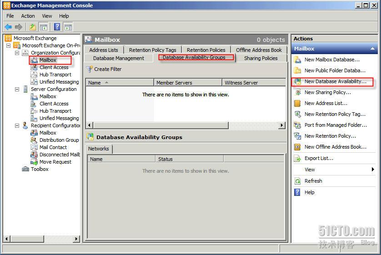Select Mailbox under Server Configuration
This screenshot has height=255, width=381.
point(48,96)
